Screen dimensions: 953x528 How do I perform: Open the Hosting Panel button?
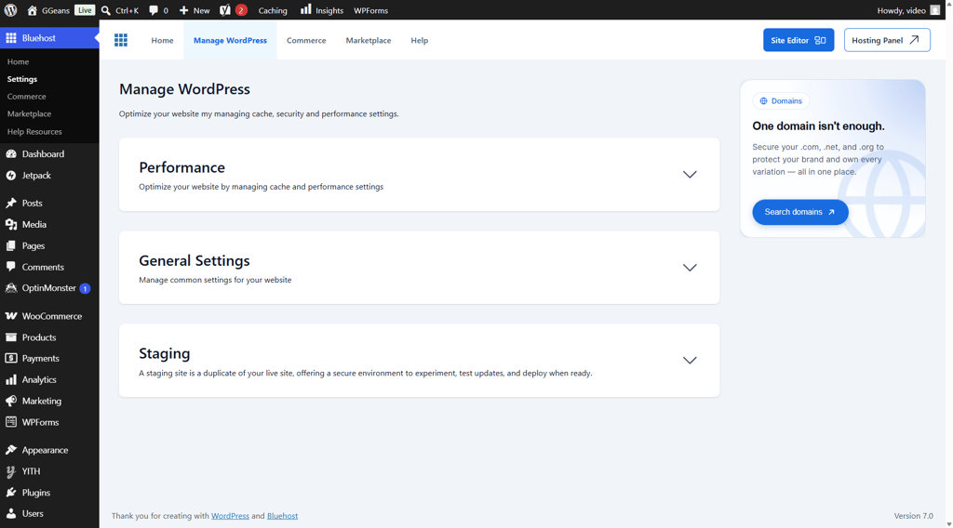(887, 40)
